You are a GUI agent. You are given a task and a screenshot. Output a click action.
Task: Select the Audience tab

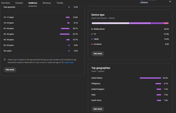pyautogui.click(x=33, y=3)
